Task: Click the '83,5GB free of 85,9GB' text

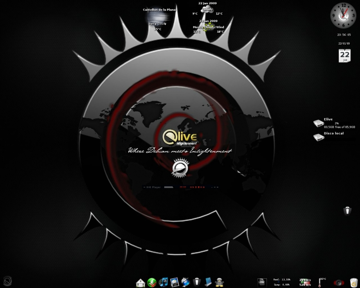Action: 339,127
